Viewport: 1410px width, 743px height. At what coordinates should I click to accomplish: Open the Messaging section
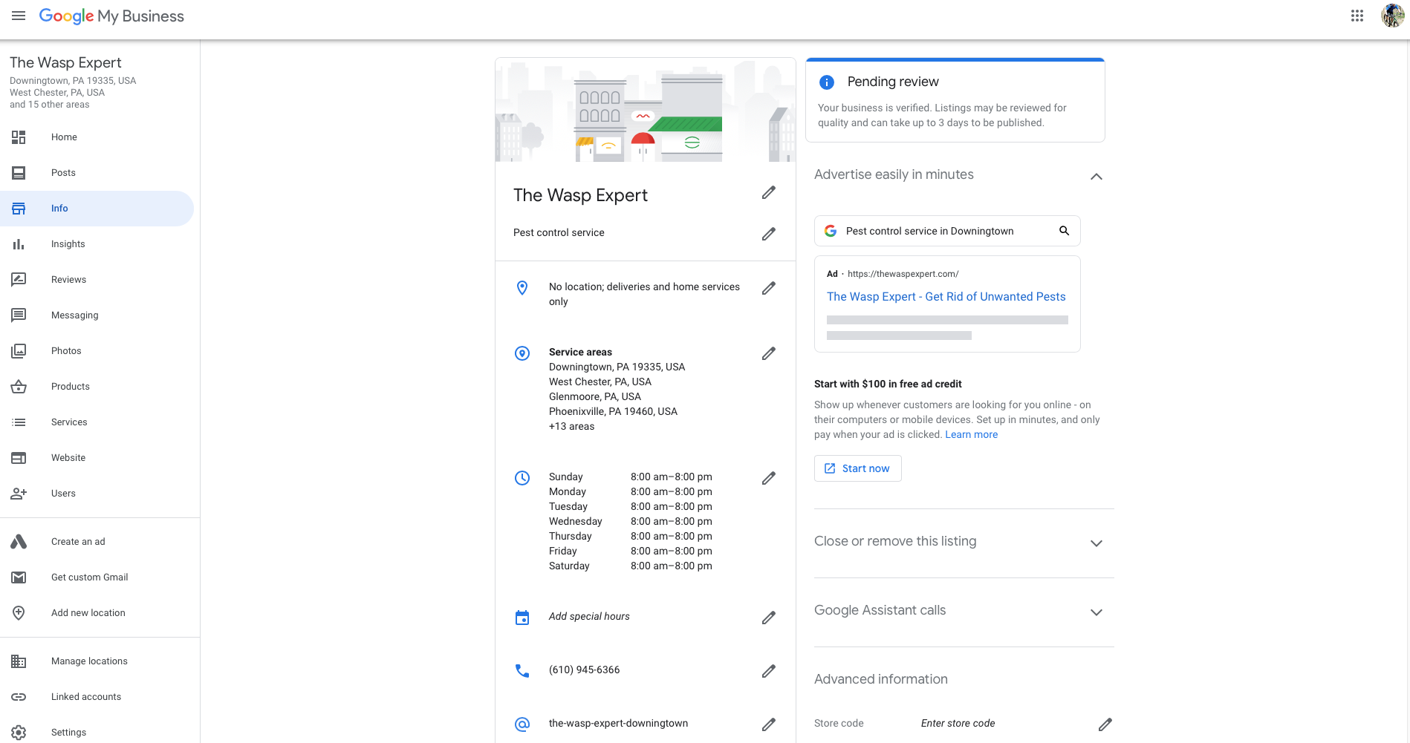click(x=97, y=315)
